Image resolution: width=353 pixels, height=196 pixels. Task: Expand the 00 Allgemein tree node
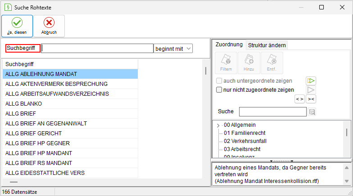click(218, 125)
